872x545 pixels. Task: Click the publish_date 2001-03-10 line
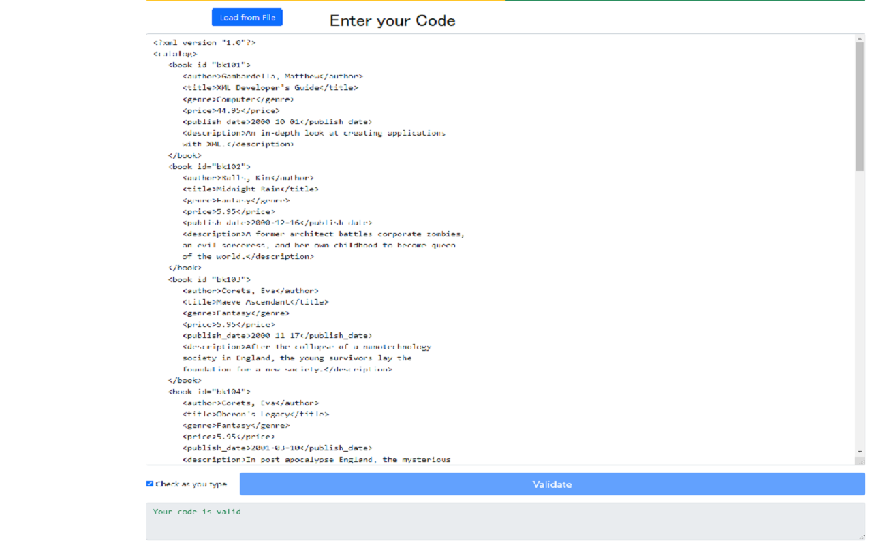[277, 448]
